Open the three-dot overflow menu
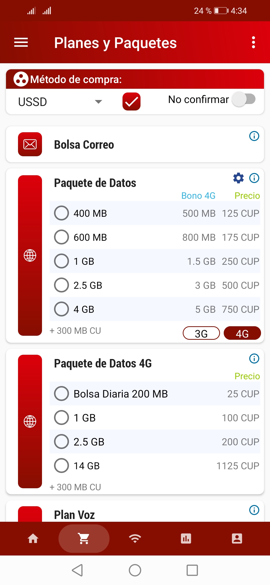The width and height of the screenshot is (270, 585). [x=253, y=42]
